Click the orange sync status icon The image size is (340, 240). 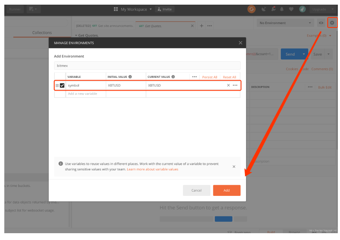tap(251, 9)
